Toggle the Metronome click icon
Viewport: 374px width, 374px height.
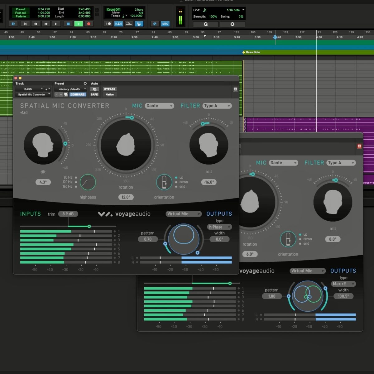coord(118,24)
